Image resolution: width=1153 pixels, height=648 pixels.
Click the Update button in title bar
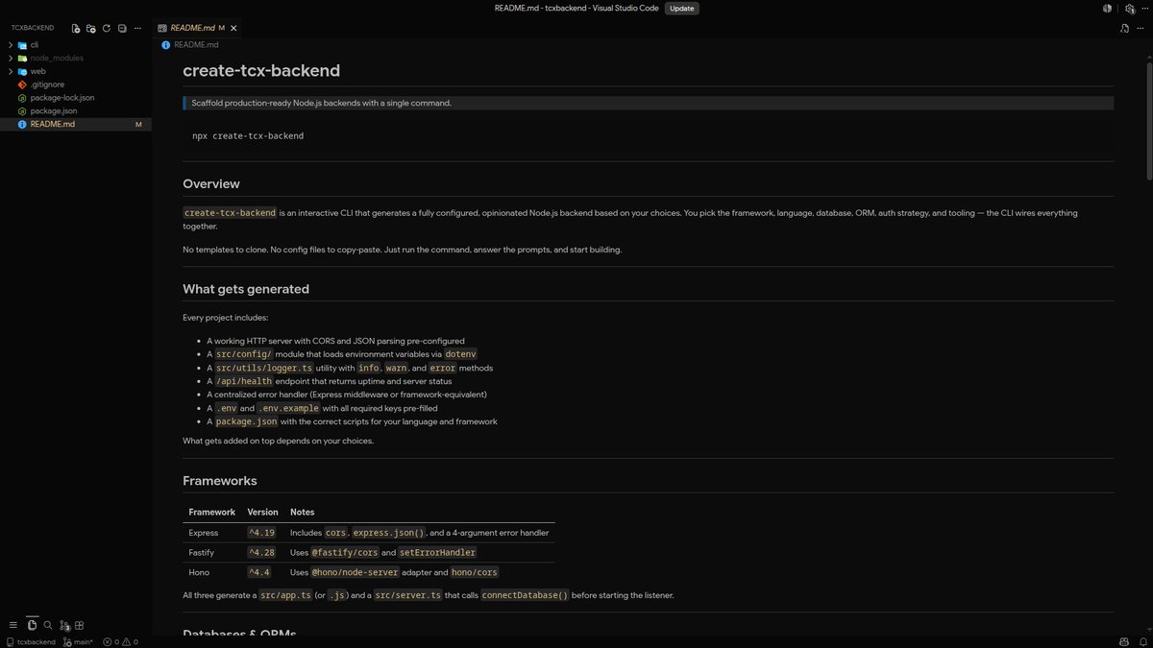pos(681,8)
